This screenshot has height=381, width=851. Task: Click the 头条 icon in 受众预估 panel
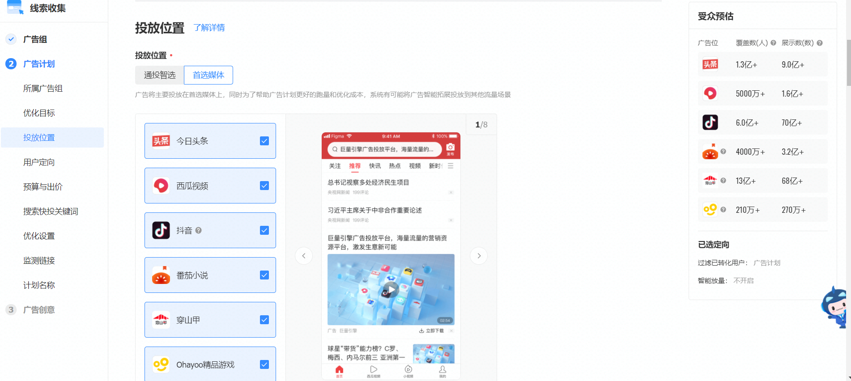[x=710, y=64]
